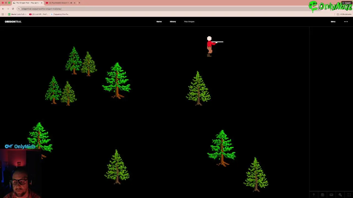
Task: Open the virtual keyboard icon
Action: 331,195
